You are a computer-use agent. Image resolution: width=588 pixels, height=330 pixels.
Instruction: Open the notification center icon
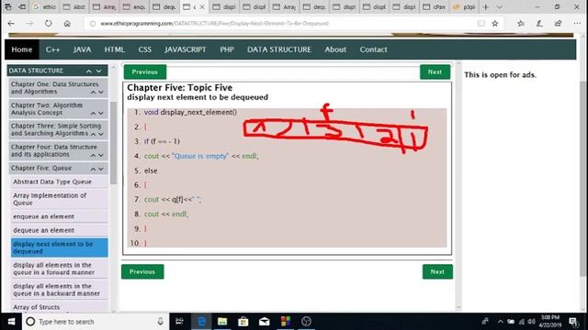point(573,322)
